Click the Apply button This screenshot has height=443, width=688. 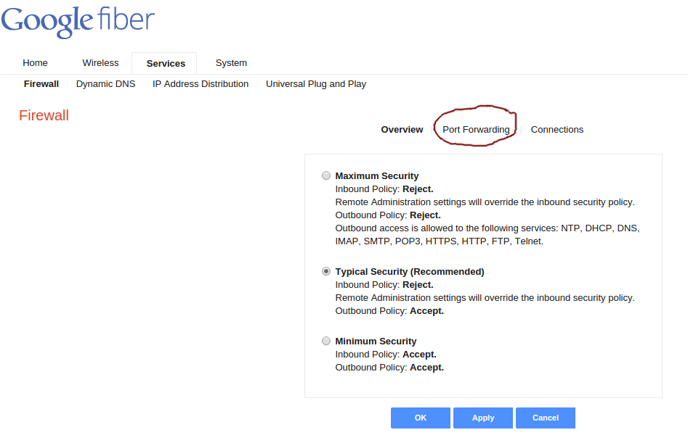pos(483,418)
